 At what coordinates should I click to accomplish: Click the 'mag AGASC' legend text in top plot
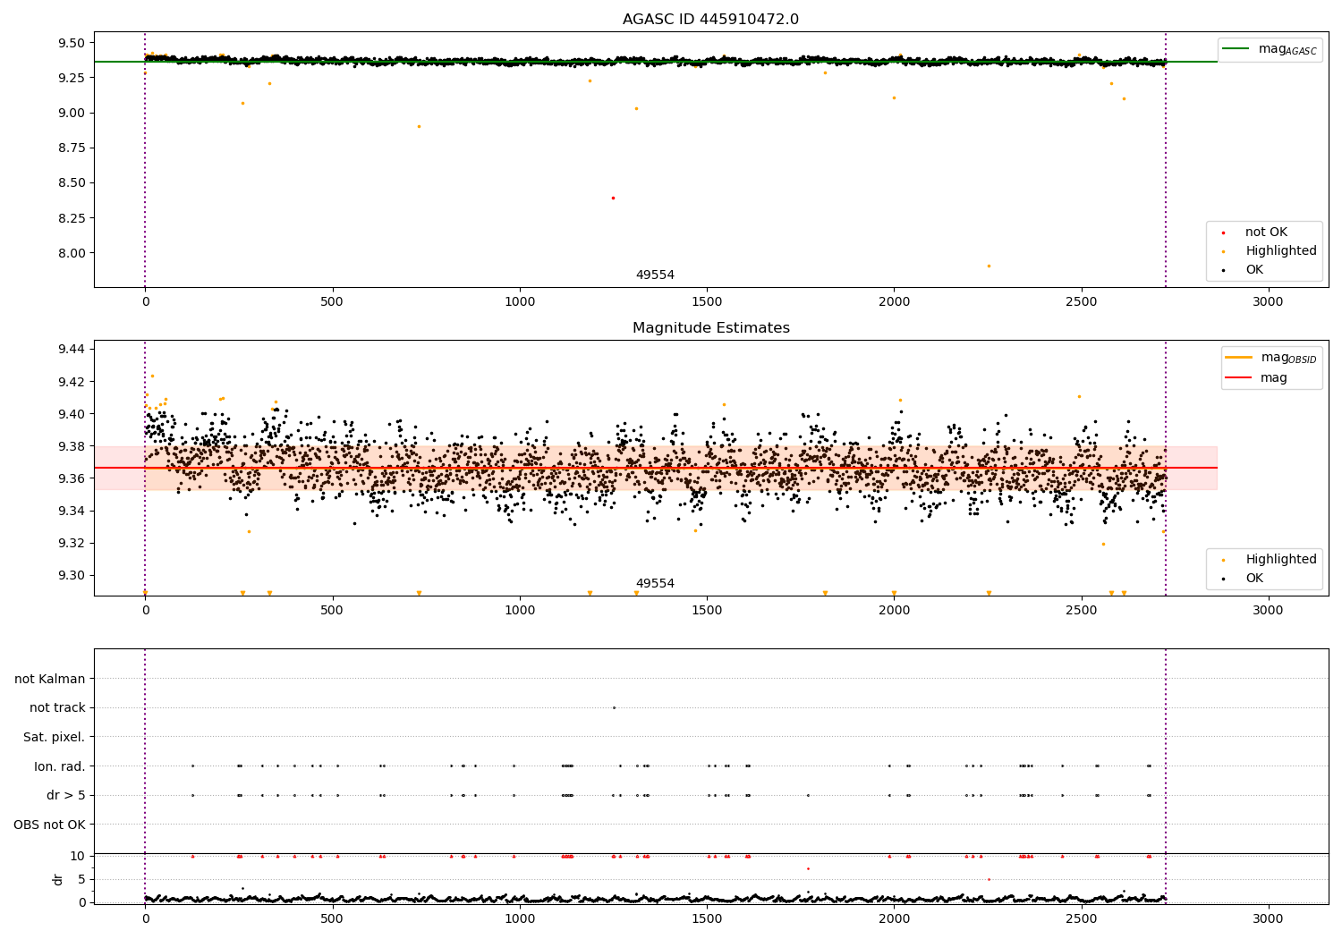pyautogui.click(x=1287, y=49)
